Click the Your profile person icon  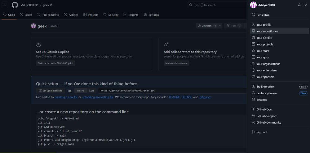[253, 25]
